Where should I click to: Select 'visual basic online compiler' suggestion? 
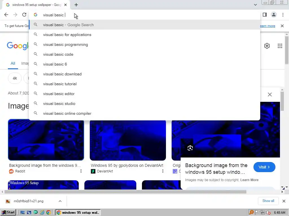click(144, 114)
